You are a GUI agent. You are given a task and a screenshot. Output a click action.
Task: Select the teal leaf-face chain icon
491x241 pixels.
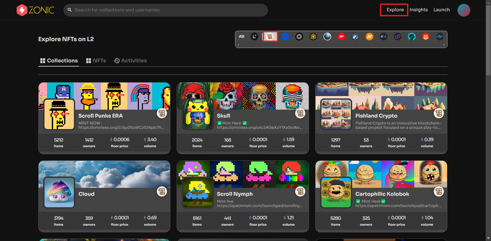(412, 37)
